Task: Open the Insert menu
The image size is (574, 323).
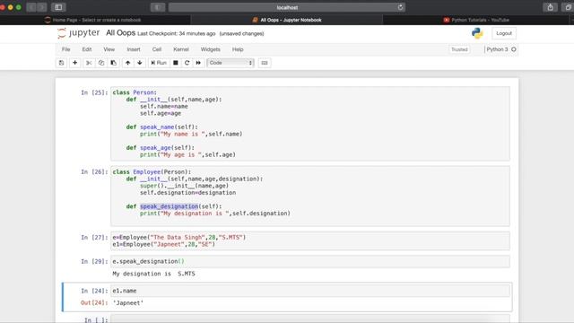Action: tap(134, 49)
